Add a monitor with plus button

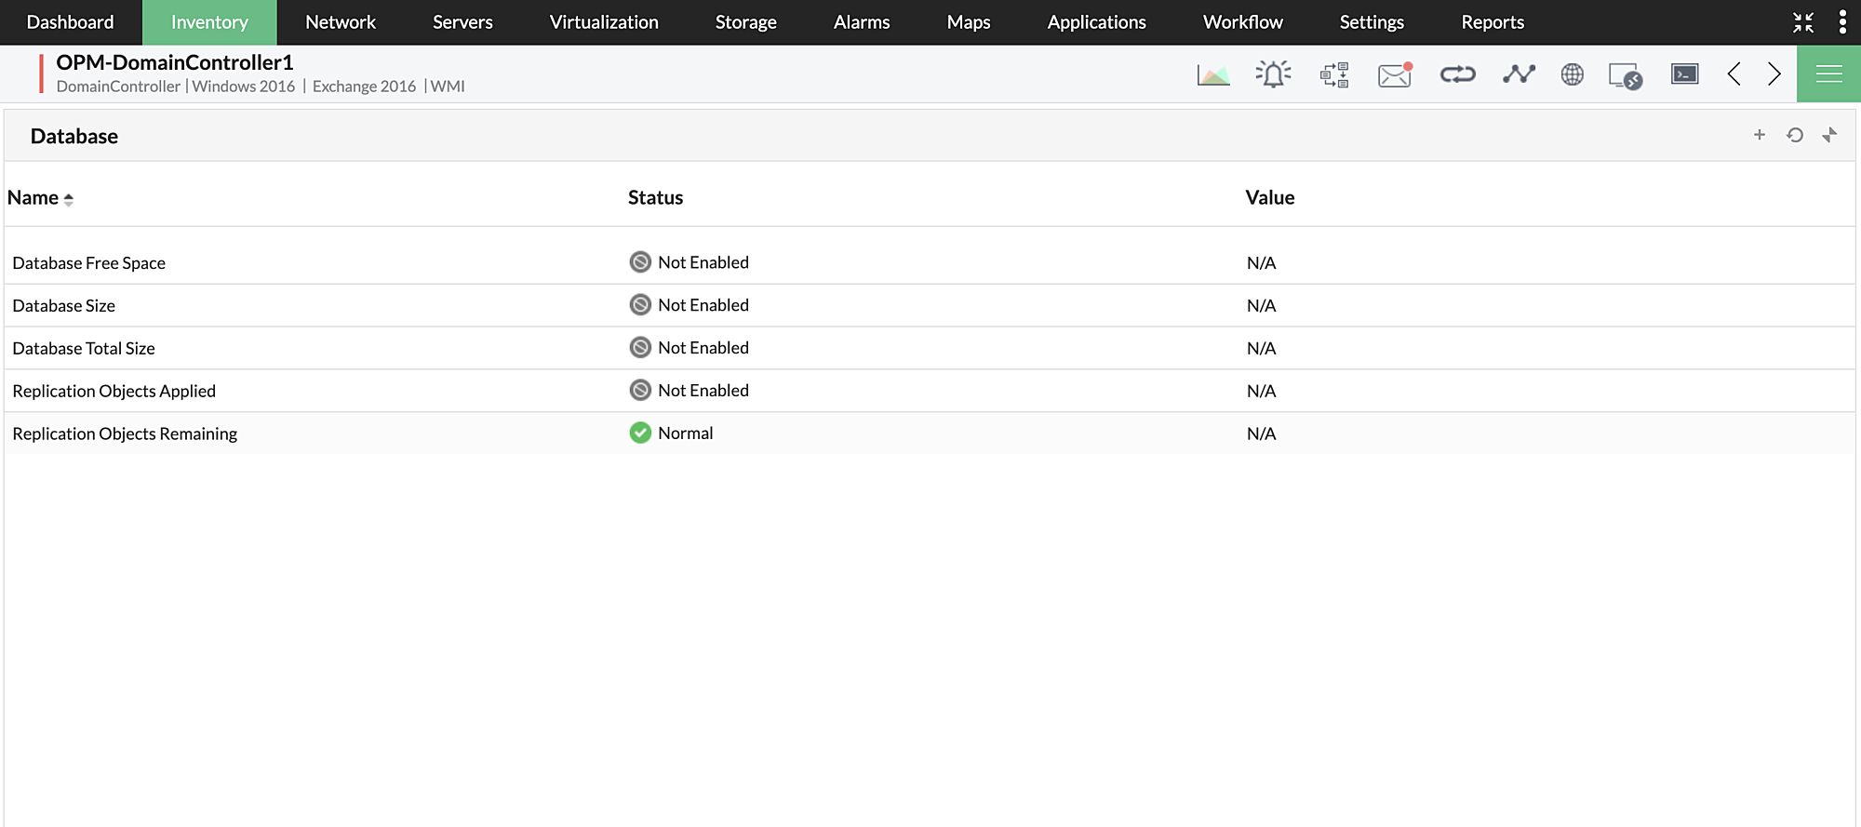[1760, 135]
